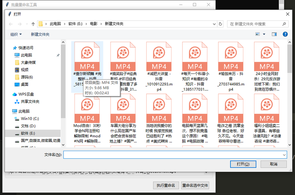Image resolution: width=295 pixels, height=195 pixels.
Task: Click the 打开(O) button
Action: (243, 164)
